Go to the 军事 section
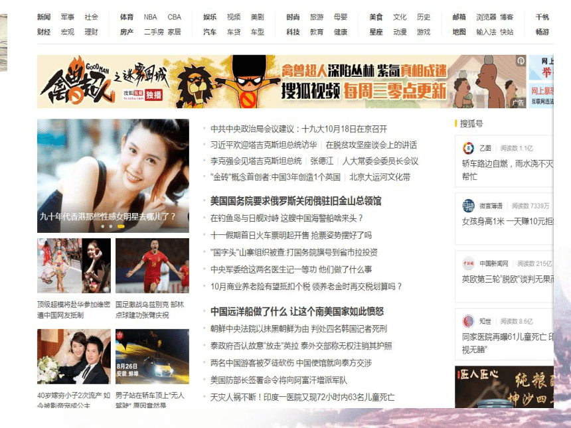This screenshot has height=428, width=571. (67, 17)
